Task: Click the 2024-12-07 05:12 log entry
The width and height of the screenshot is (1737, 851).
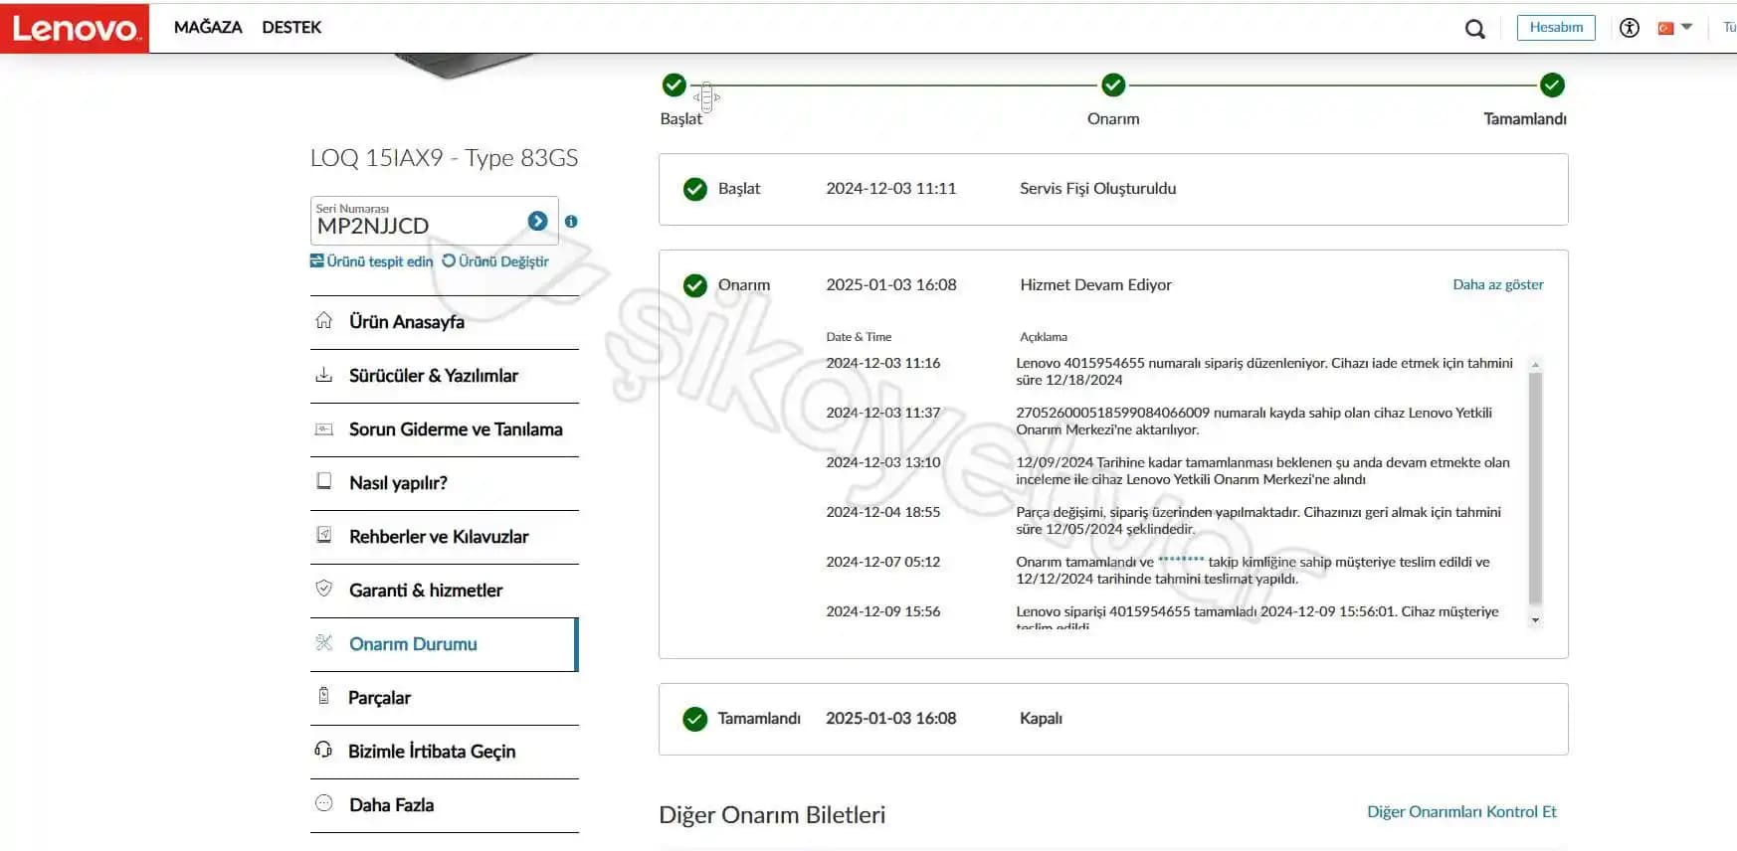Action: [1169, 570]
